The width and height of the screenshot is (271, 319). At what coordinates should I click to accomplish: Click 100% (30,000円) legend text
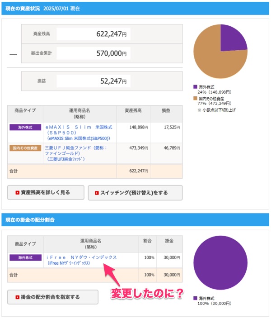(x=215, y=304)
